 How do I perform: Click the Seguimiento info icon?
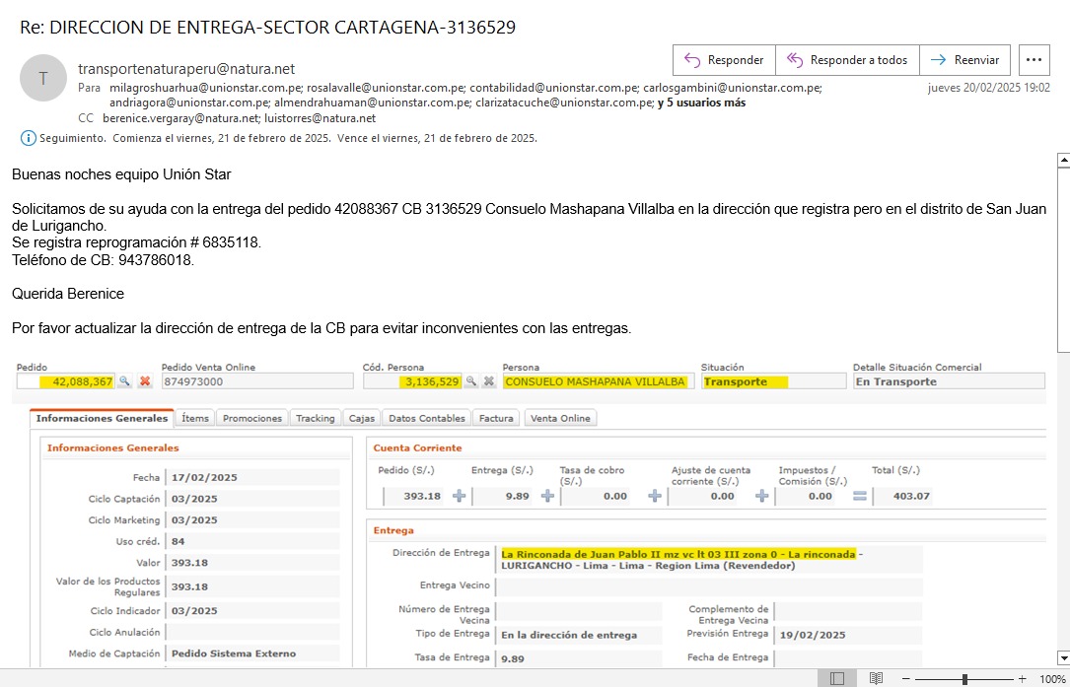pos(28,138)
